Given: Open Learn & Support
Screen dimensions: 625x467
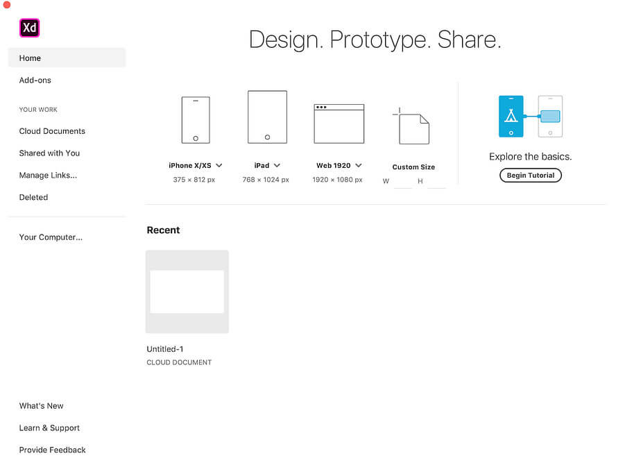Looking at the screenshot, I should tap(49, 427).
